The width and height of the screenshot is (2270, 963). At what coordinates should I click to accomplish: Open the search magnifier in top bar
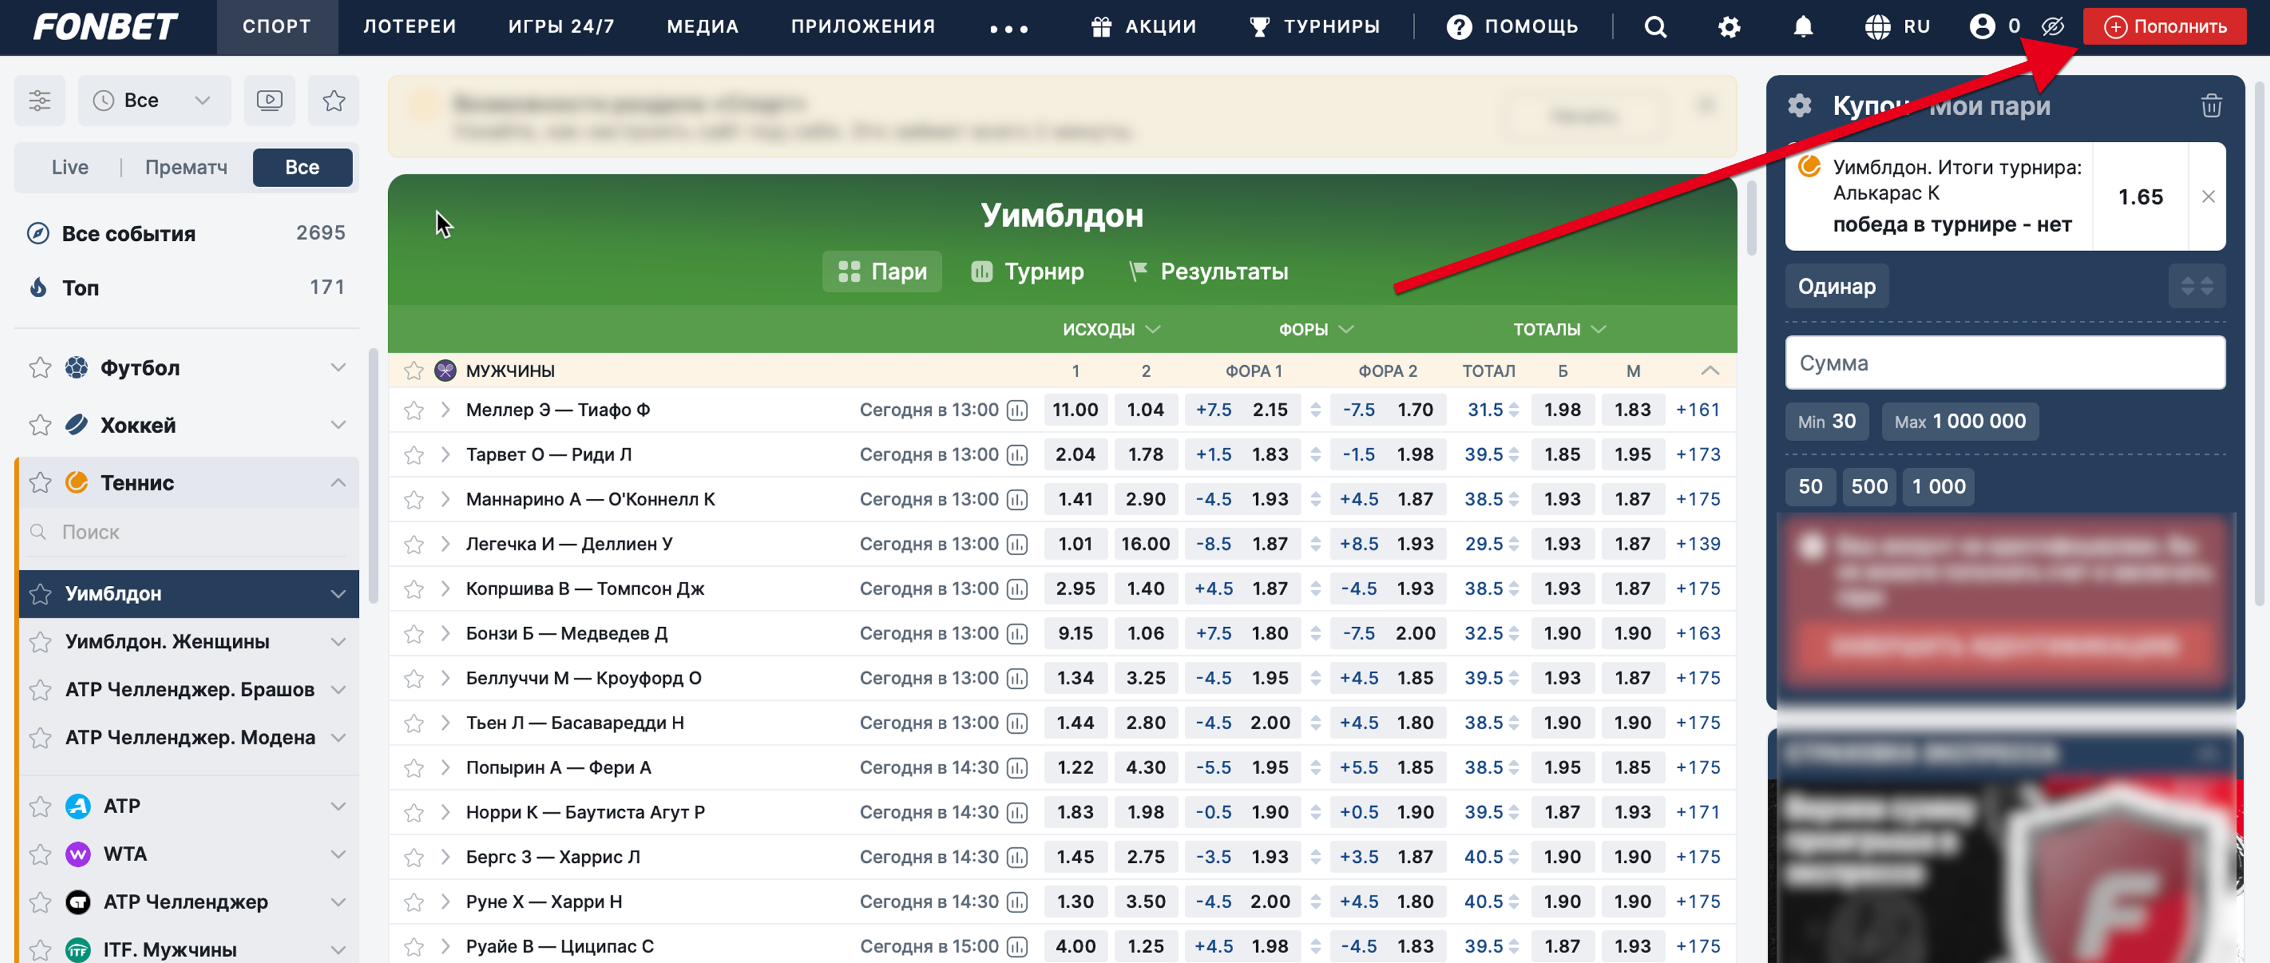coord(1655,27)
